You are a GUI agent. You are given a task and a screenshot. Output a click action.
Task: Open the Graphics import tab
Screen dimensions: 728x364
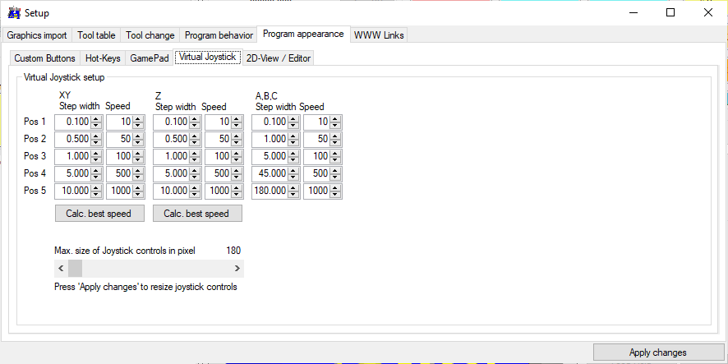(37, 35)
